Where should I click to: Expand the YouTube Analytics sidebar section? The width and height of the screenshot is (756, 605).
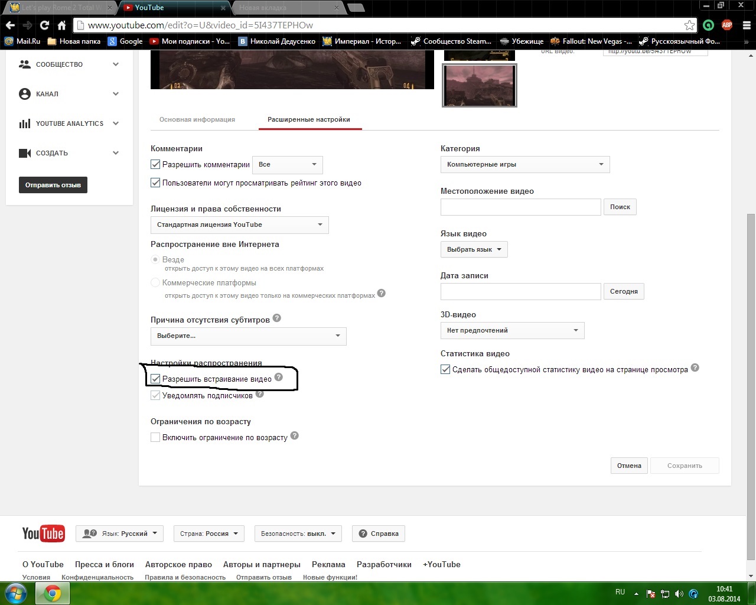pos(69,123)
